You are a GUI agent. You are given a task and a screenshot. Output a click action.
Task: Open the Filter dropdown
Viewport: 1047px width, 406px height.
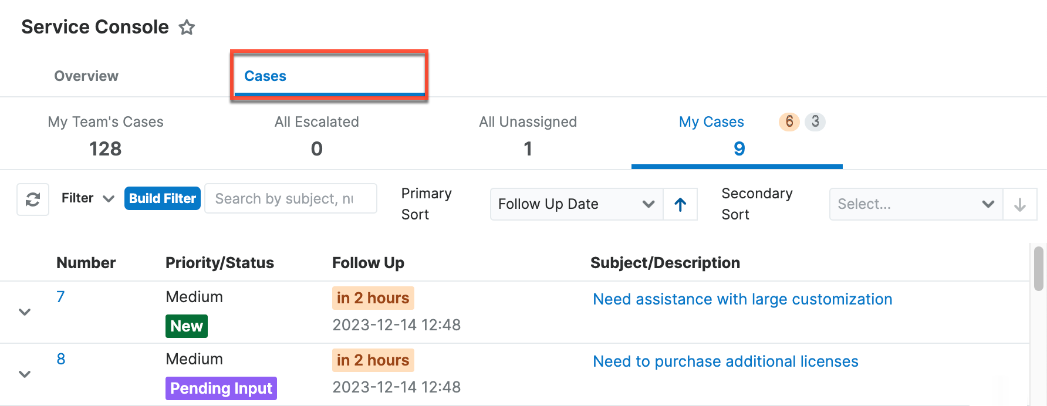[87, 198]
